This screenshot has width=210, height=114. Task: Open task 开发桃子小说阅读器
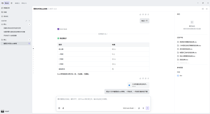[10, 36]
